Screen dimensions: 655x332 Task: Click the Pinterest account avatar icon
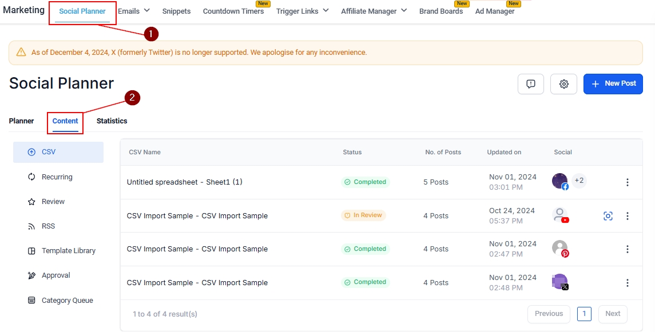(560, 249)
